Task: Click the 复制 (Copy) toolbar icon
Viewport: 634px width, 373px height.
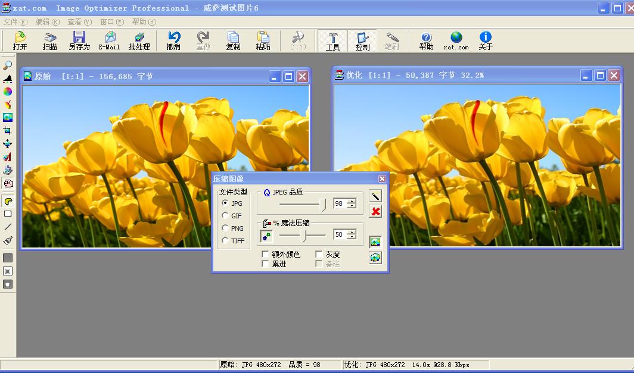Action: (234, 41)
